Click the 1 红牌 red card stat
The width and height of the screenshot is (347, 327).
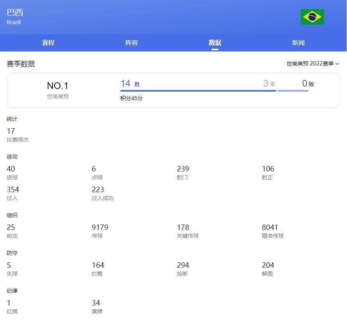(12, 307)
